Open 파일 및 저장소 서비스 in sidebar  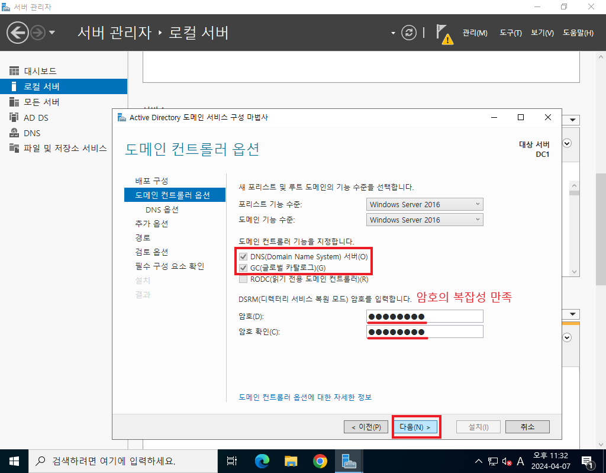pyautogui.click(x=63, y=148)
